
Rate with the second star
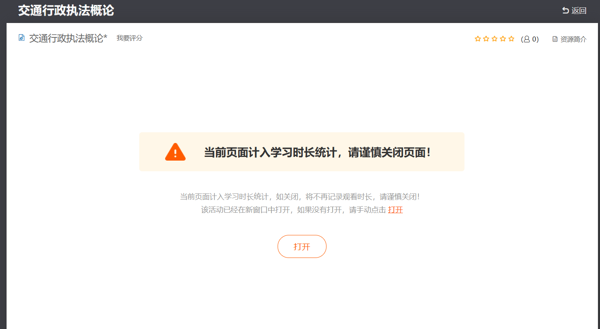[486, 39]
